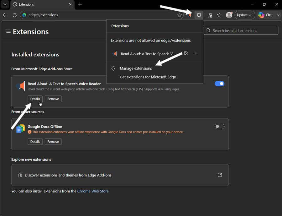Open the Chrome Web Store link
This screenshot has width=282, height=216.
(93, 191)
